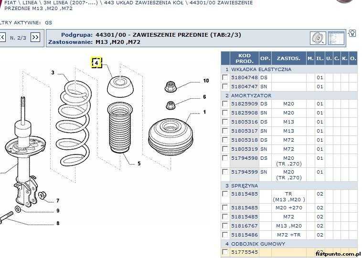Go to previous table page arrow
The width and height of the screenshot is (362, 258).
click(x=2, y=37)
